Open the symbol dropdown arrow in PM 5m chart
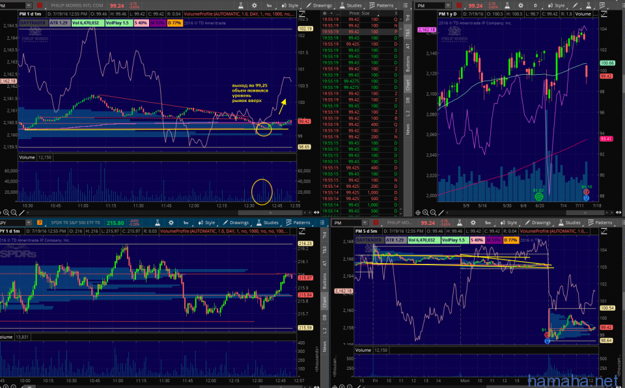This screenshot has height=388, width=625. point(365,222)
